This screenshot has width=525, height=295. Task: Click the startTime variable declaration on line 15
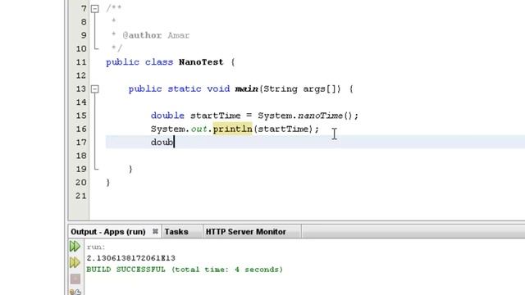point(215,116)
